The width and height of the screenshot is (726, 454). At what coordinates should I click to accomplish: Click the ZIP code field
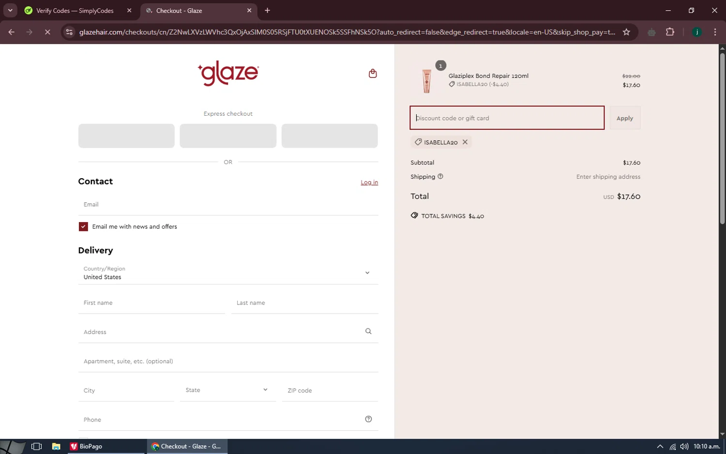330,391
